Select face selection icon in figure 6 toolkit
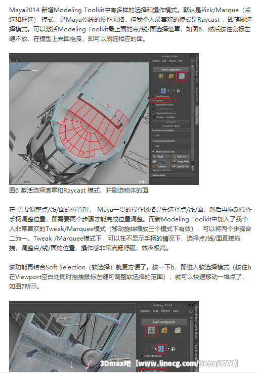The width and height of the screenshot is (258, 373). coord(182,76)
